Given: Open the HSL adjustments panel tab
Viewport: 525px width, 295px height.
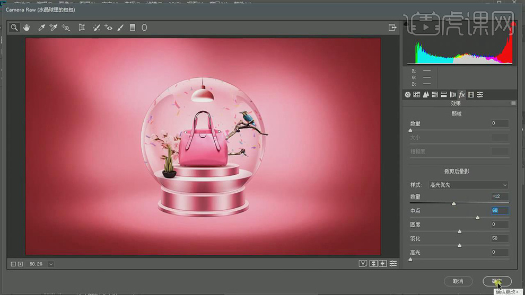Looking at the screenshot, I should coord(435,95).
